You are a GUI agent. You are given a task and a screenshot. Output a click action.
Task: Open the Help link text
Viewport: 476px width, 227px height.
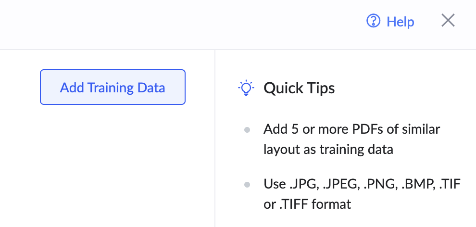pyautogui.click(x=400, y=22)
